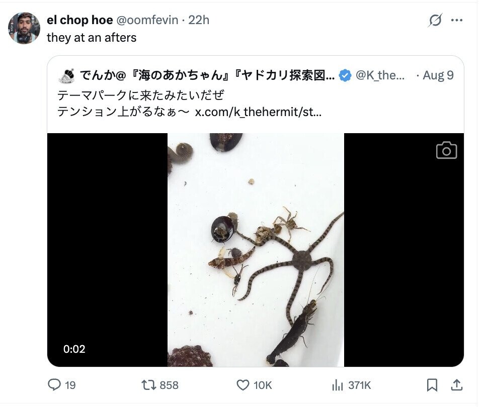The width and height of the screenshot is (485, 407).
Task: Open the three-dot More options menu
Action: [457, 21]
